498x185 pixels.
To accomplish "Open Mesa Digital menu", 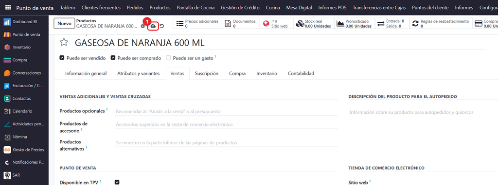I will (x=299, y=8).
